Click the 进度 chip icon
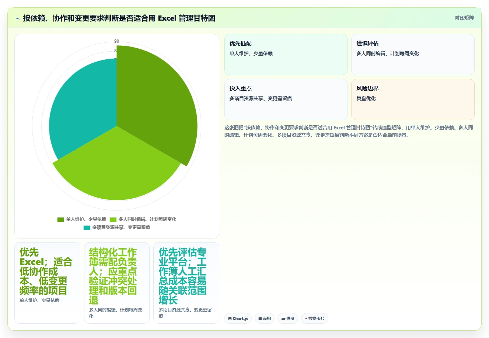Viewport: 489px width, 338px height. tap(283, 318)
